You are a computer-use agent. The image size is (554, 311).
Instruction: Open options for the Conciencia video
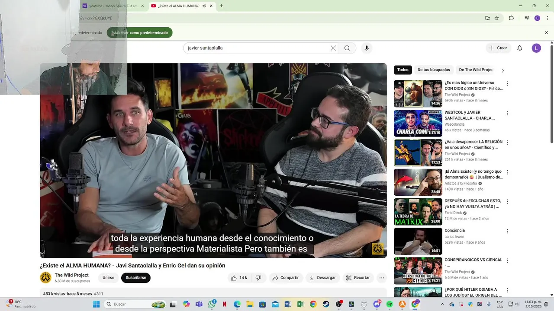tap(507, 231)
